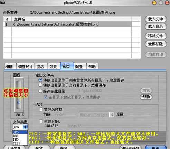Screen dimensions: 170x149
Task: Select the 输出 output tab
Action: (67, 66)
